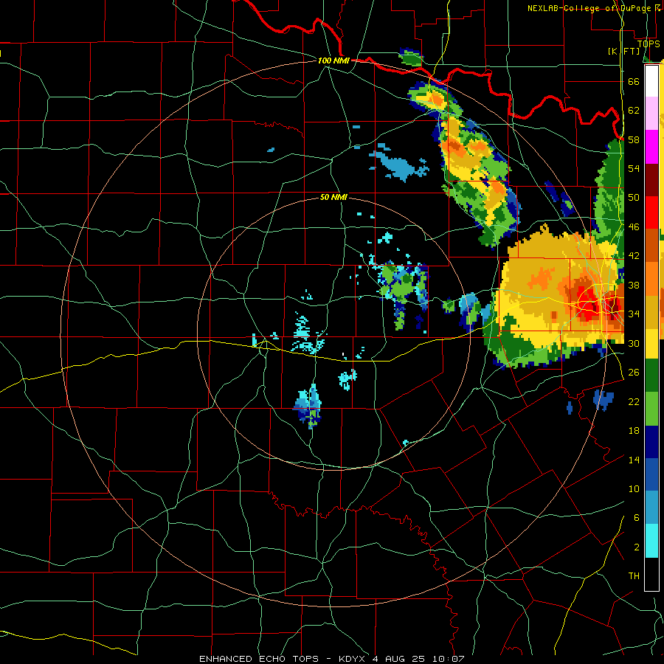Click the TH threshold label on the legend
Screen dimensions: 664x664
pyautogui.click(x=634, y=576)
